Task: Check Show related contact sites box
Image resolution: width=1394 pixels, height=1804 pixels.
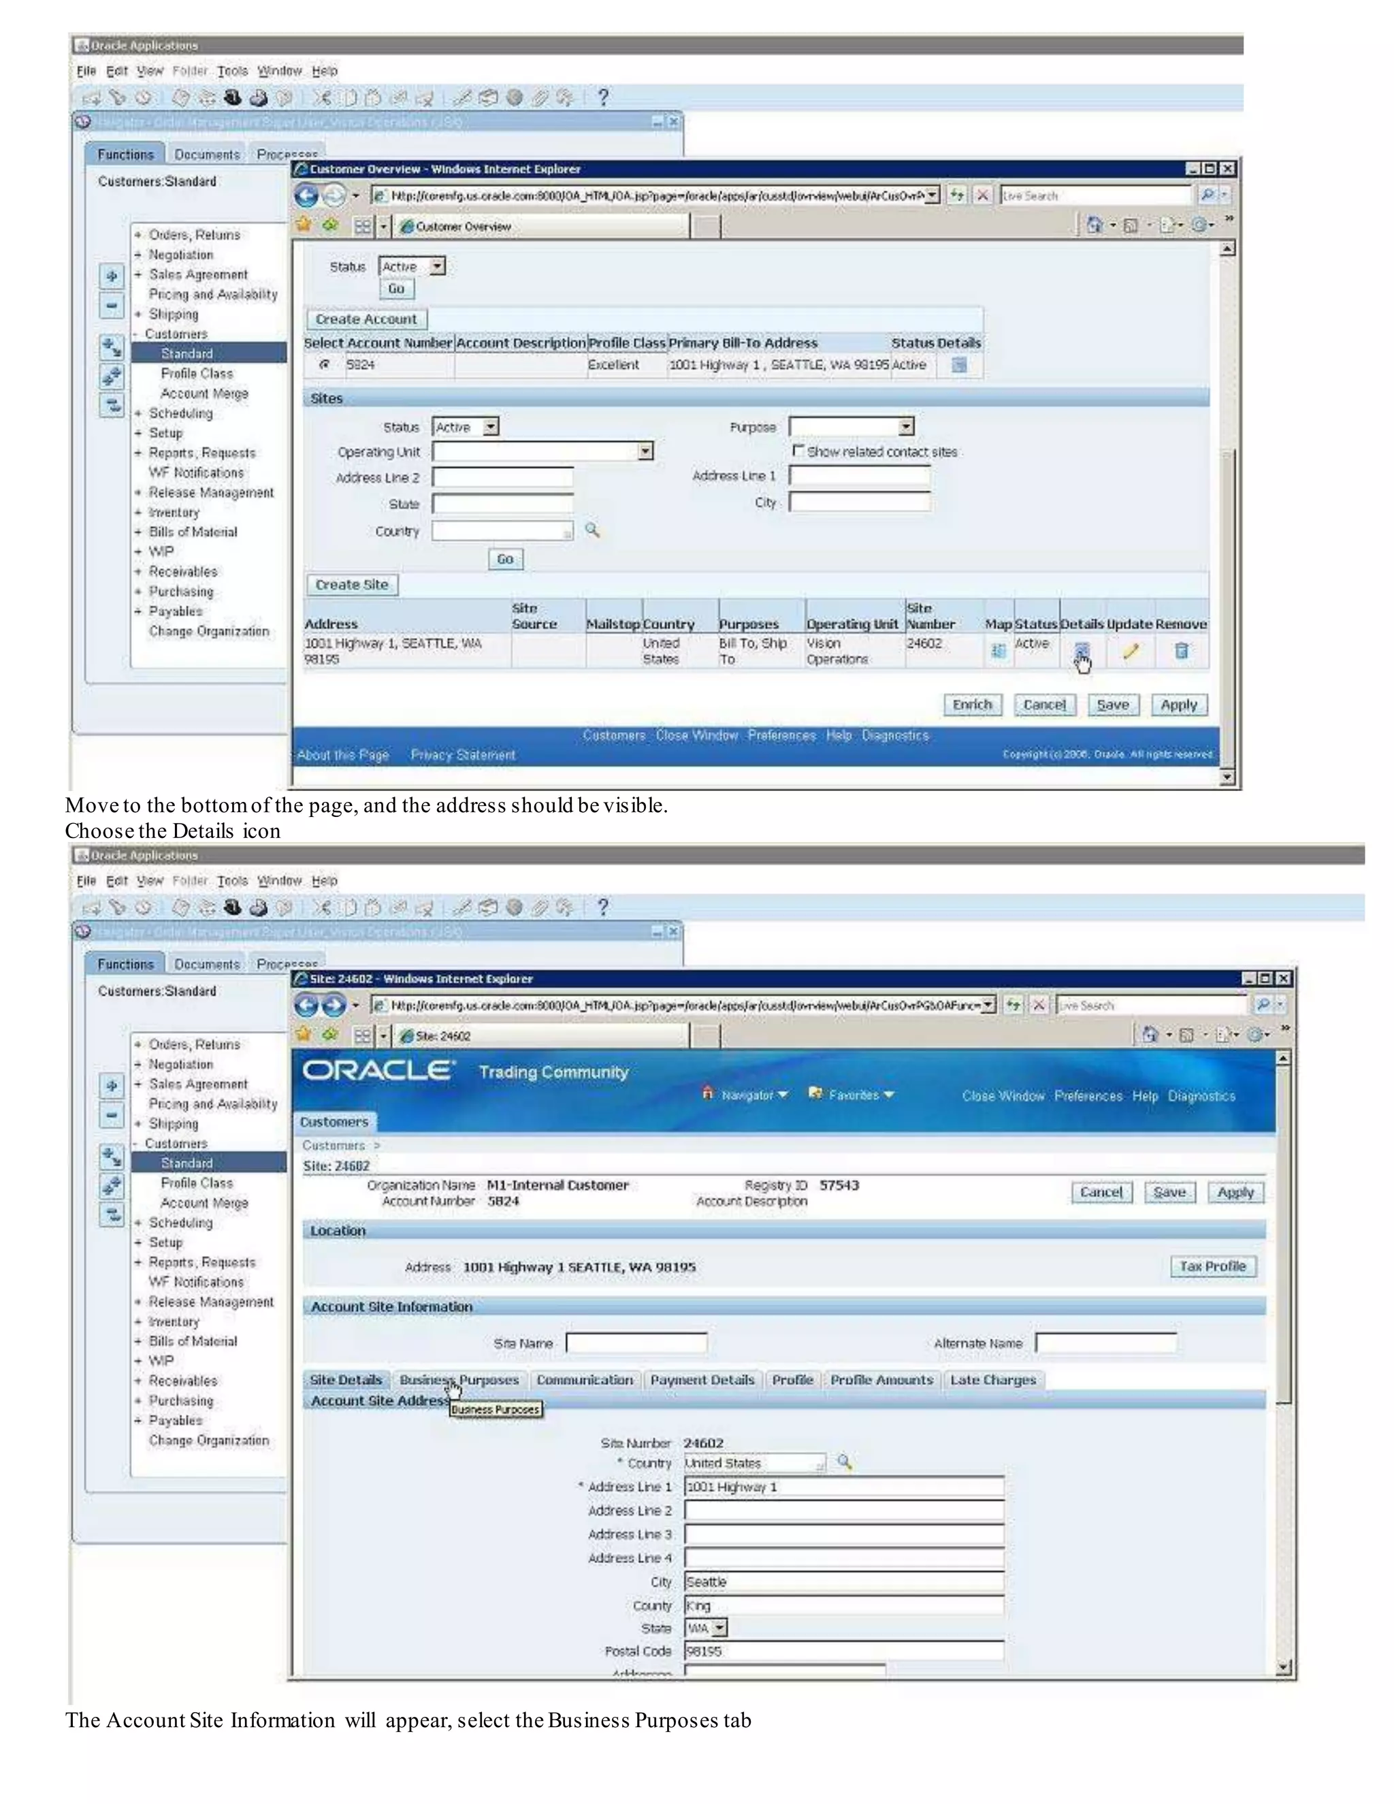Action: [x=798, y=451]
